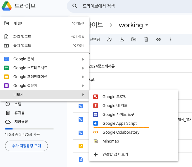Click the Google Drive logo
The image size is (192, 167).
(7, 6)
